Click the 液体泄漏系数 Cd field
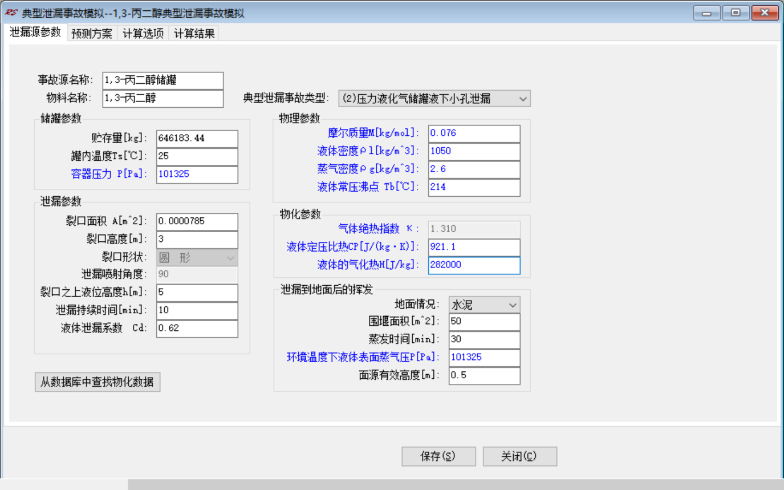The image size is (784, 490). (197, 329)
